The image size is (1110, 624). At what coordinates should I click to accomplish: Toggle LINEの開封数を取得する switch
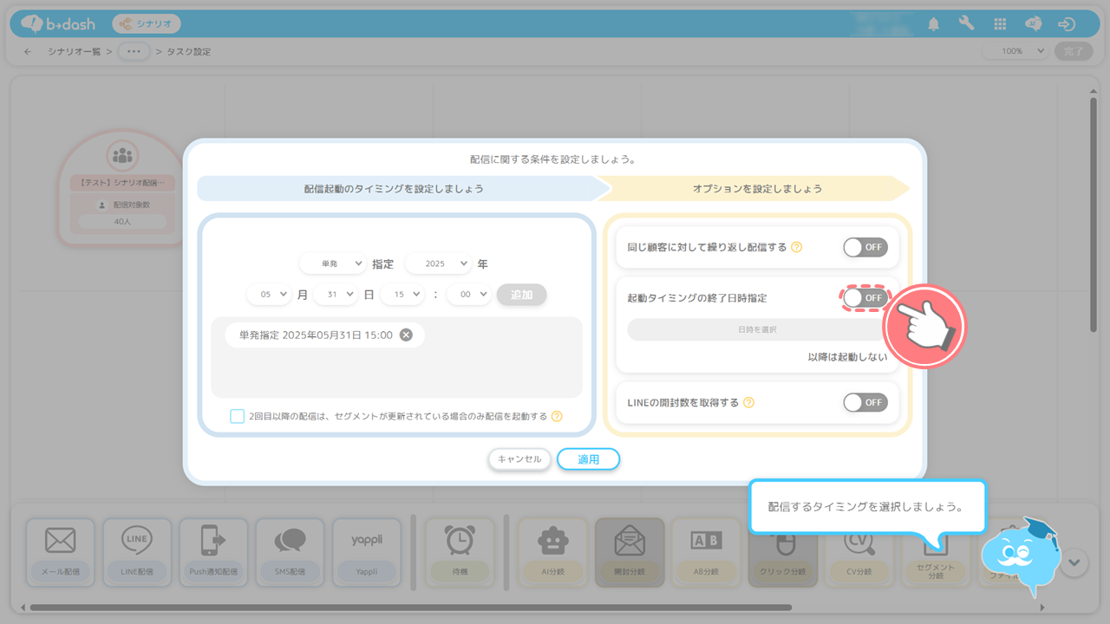pyautogui.click(x=865, y=402)
